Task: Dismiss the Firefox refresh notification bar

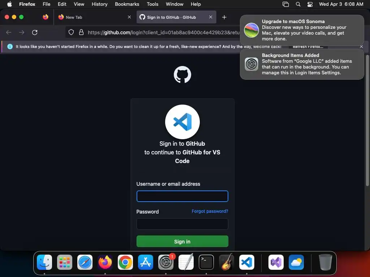Action: tap(361, 47)
